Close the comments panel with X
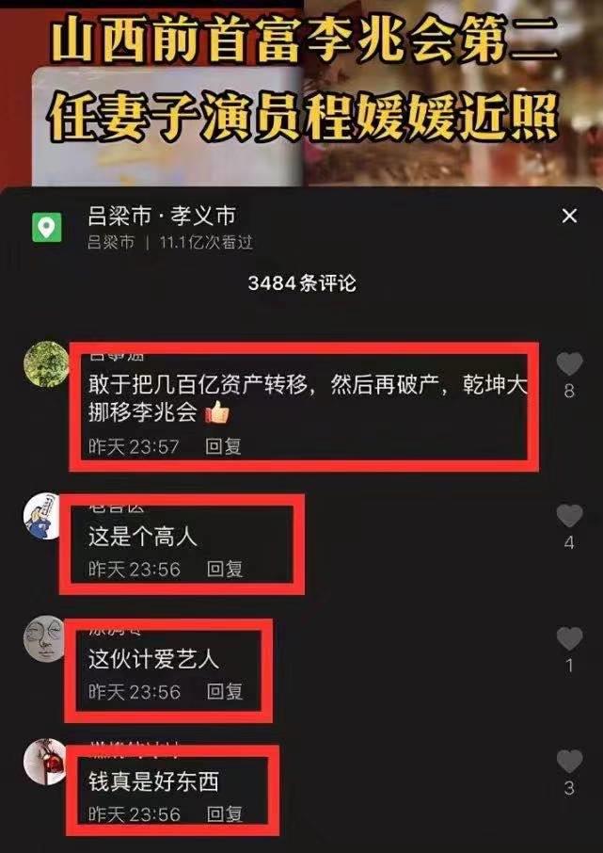Screen dimensions: 603x853 tap(569, 217)
